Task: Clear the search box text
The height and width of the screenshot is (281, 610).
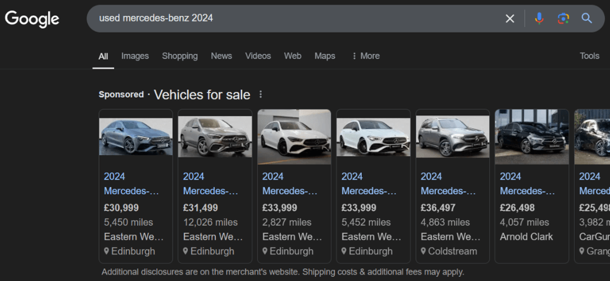Action: click(510, 19)
